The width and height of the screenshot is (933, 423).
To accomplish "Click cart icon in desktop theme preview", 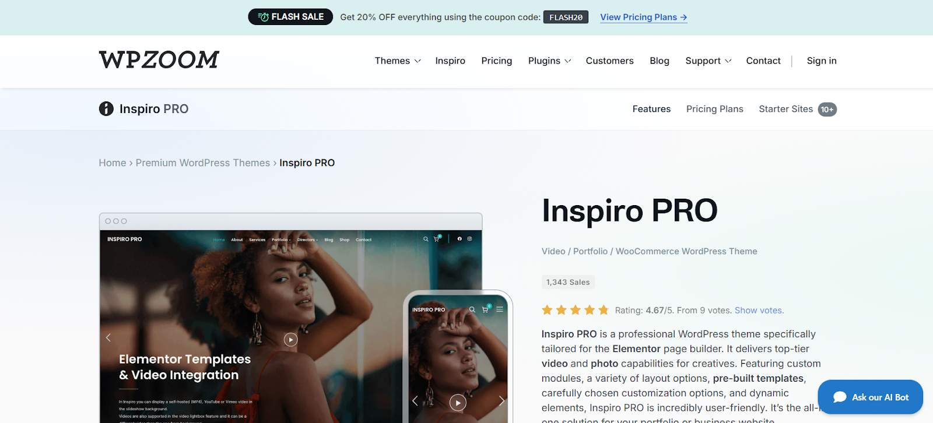I will [436, 239].
